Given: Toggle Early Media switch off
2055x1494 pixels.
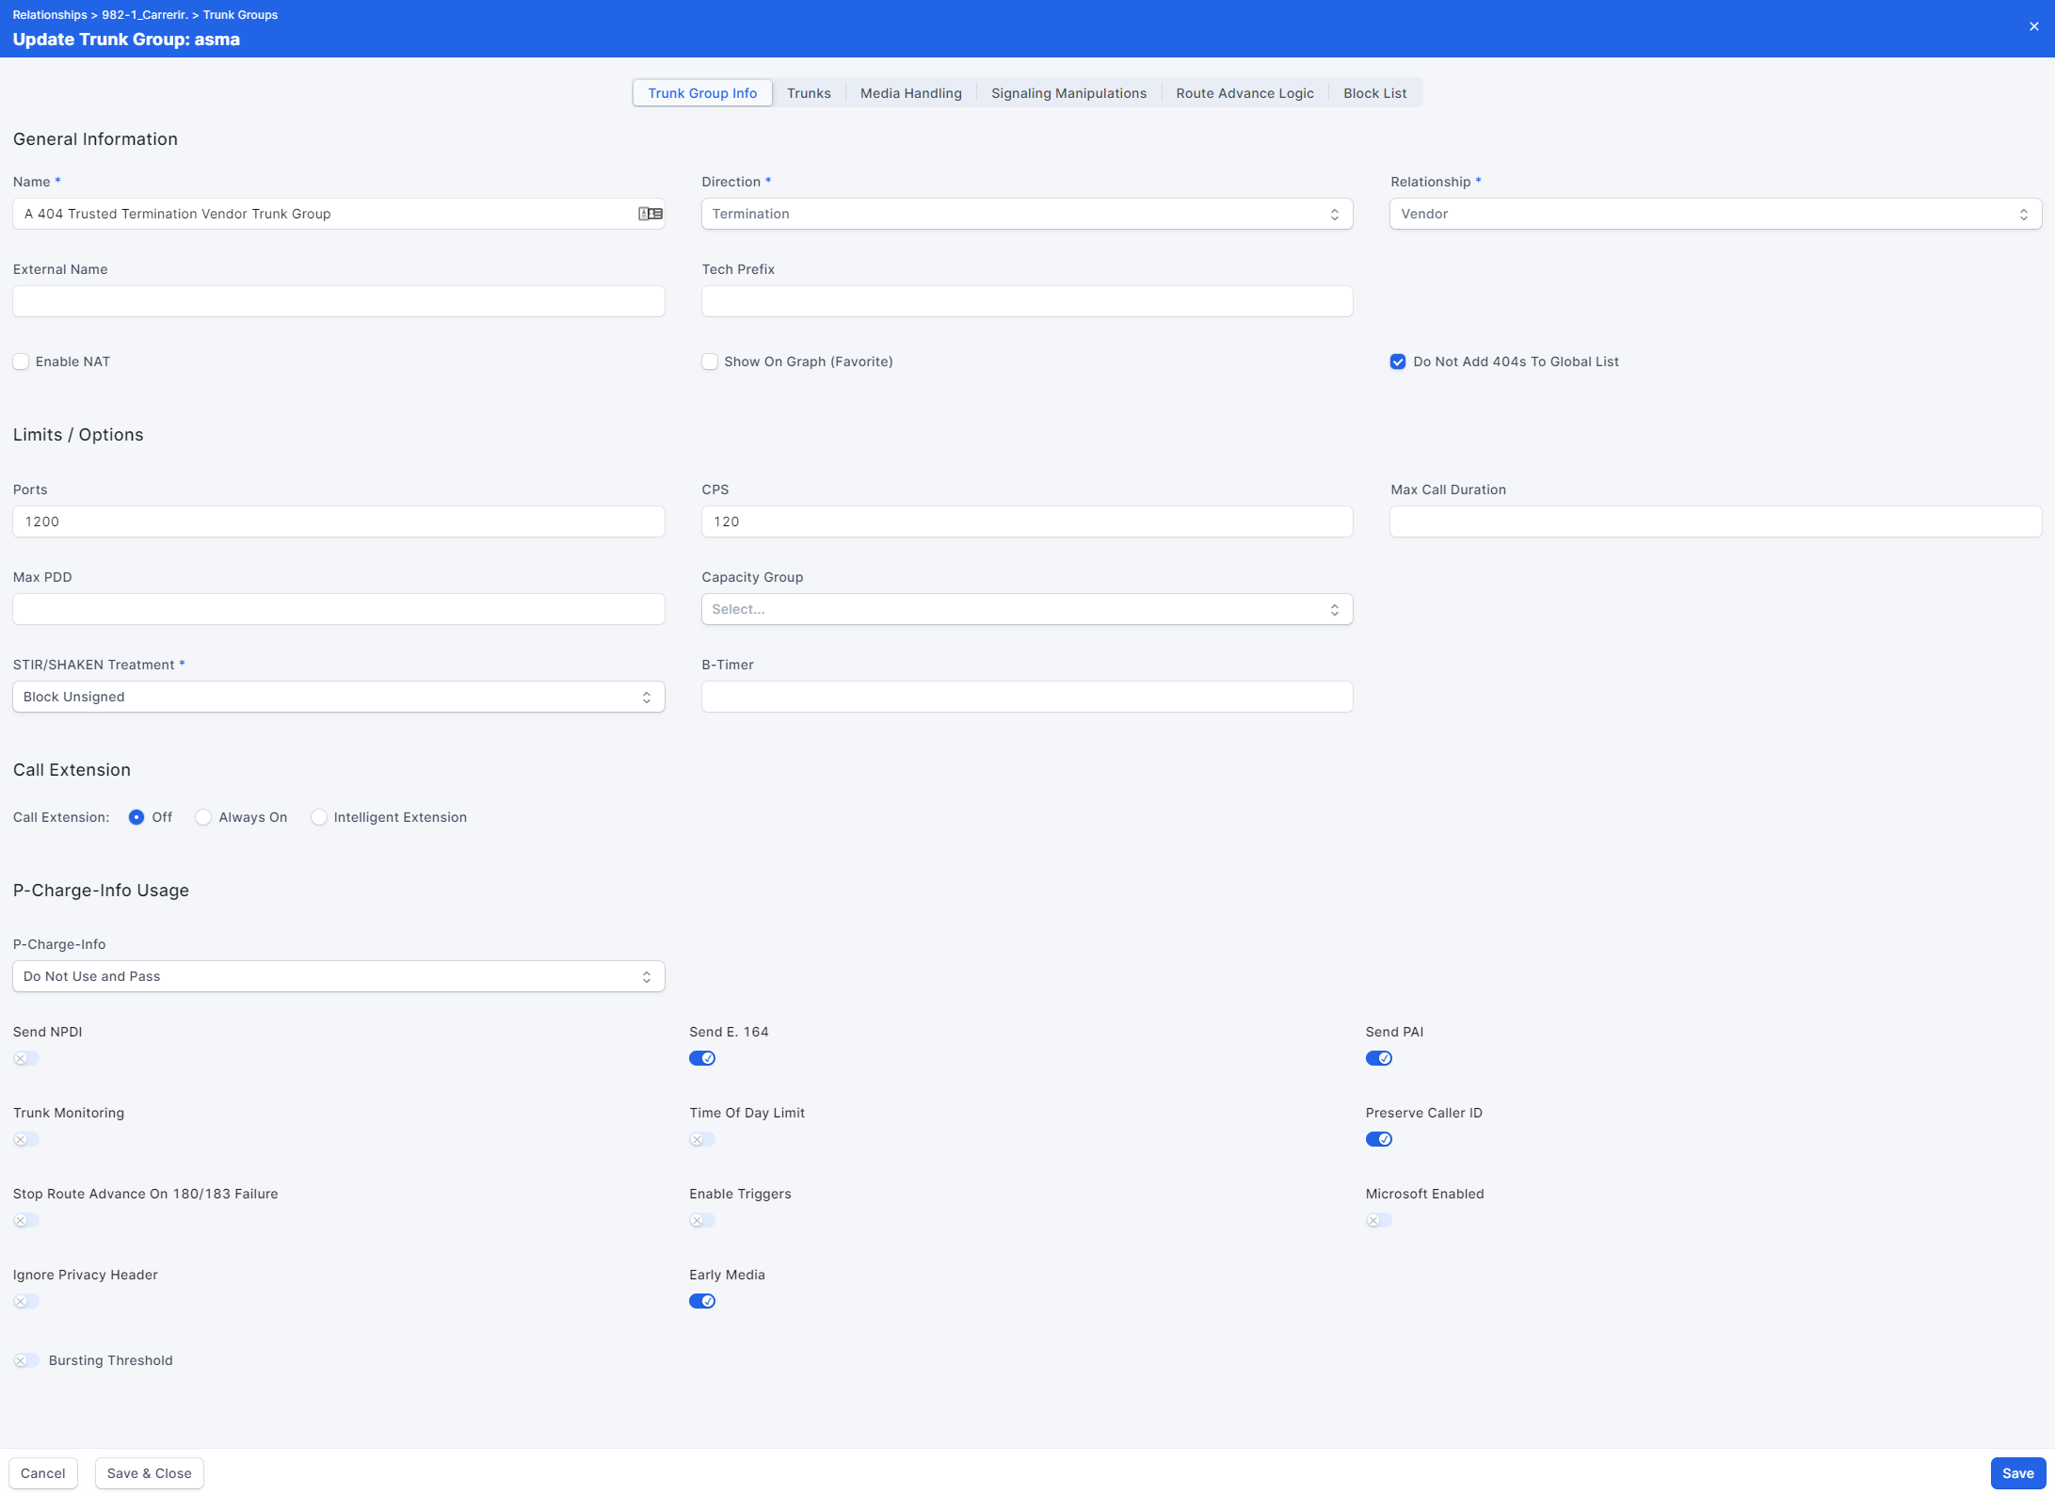Looking at the screenshot, I should point(702,1301).
